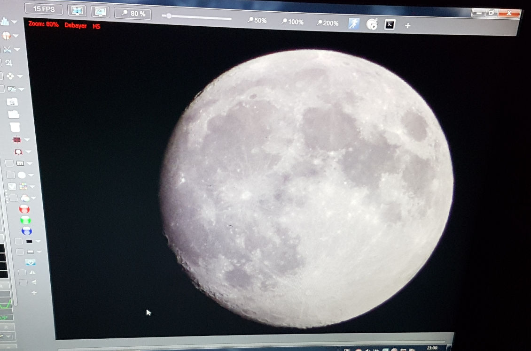Click the running man icon in toolbar
This screenshot has width=531, height=351.
(353, 23)
